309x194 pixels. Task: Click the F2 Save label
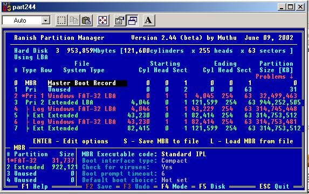click(x=99, y=186)
